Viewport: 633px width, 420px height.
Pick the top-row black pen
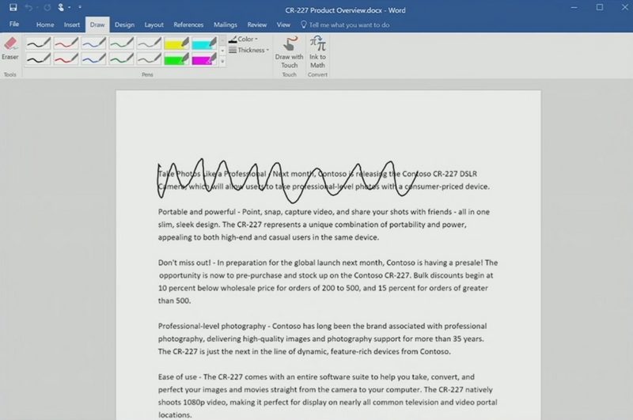pyautogui.click(x=38, y=43)
